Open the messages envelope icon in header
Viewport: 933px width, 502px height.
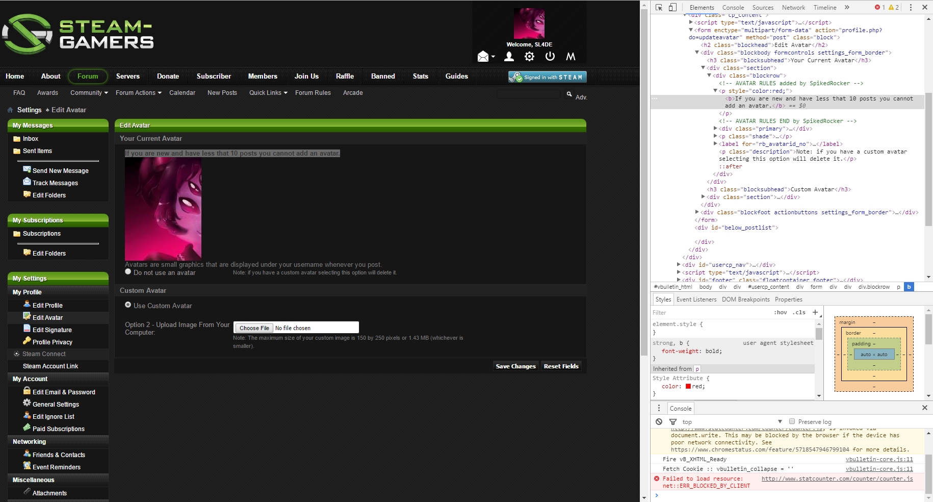483,57
